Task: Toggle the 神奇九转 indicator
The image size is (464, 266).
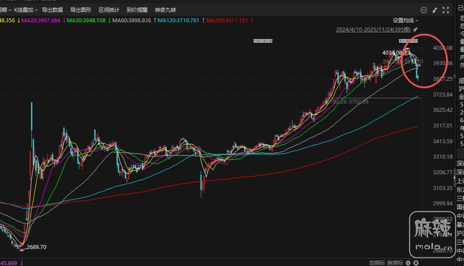Action: [x=165, y=10]
